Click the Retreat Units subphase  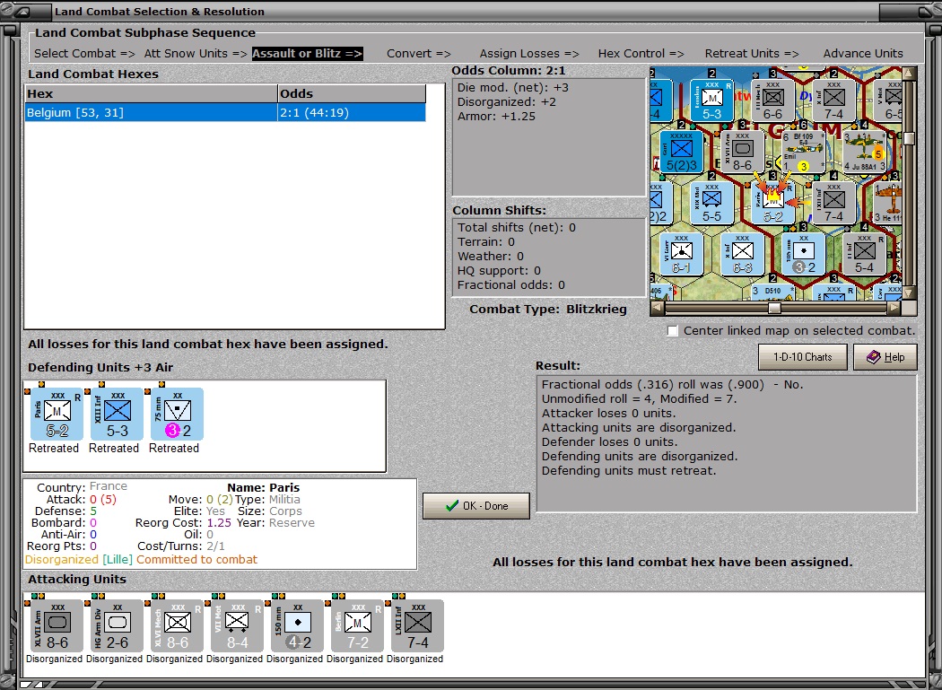(752, 54)
